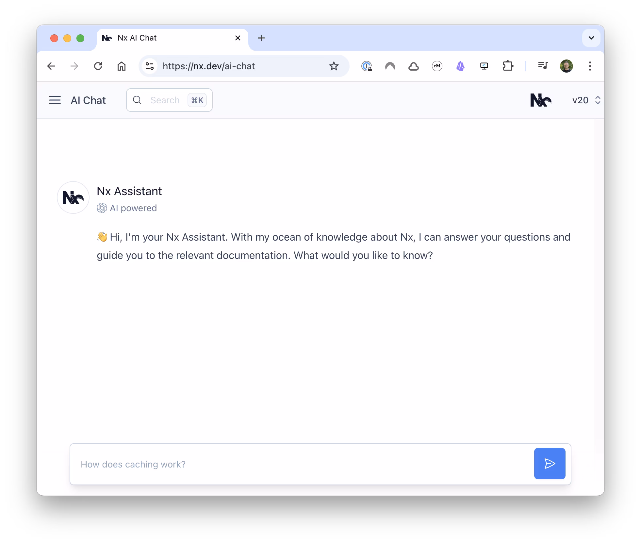Click the site connection settings icon

150,66
